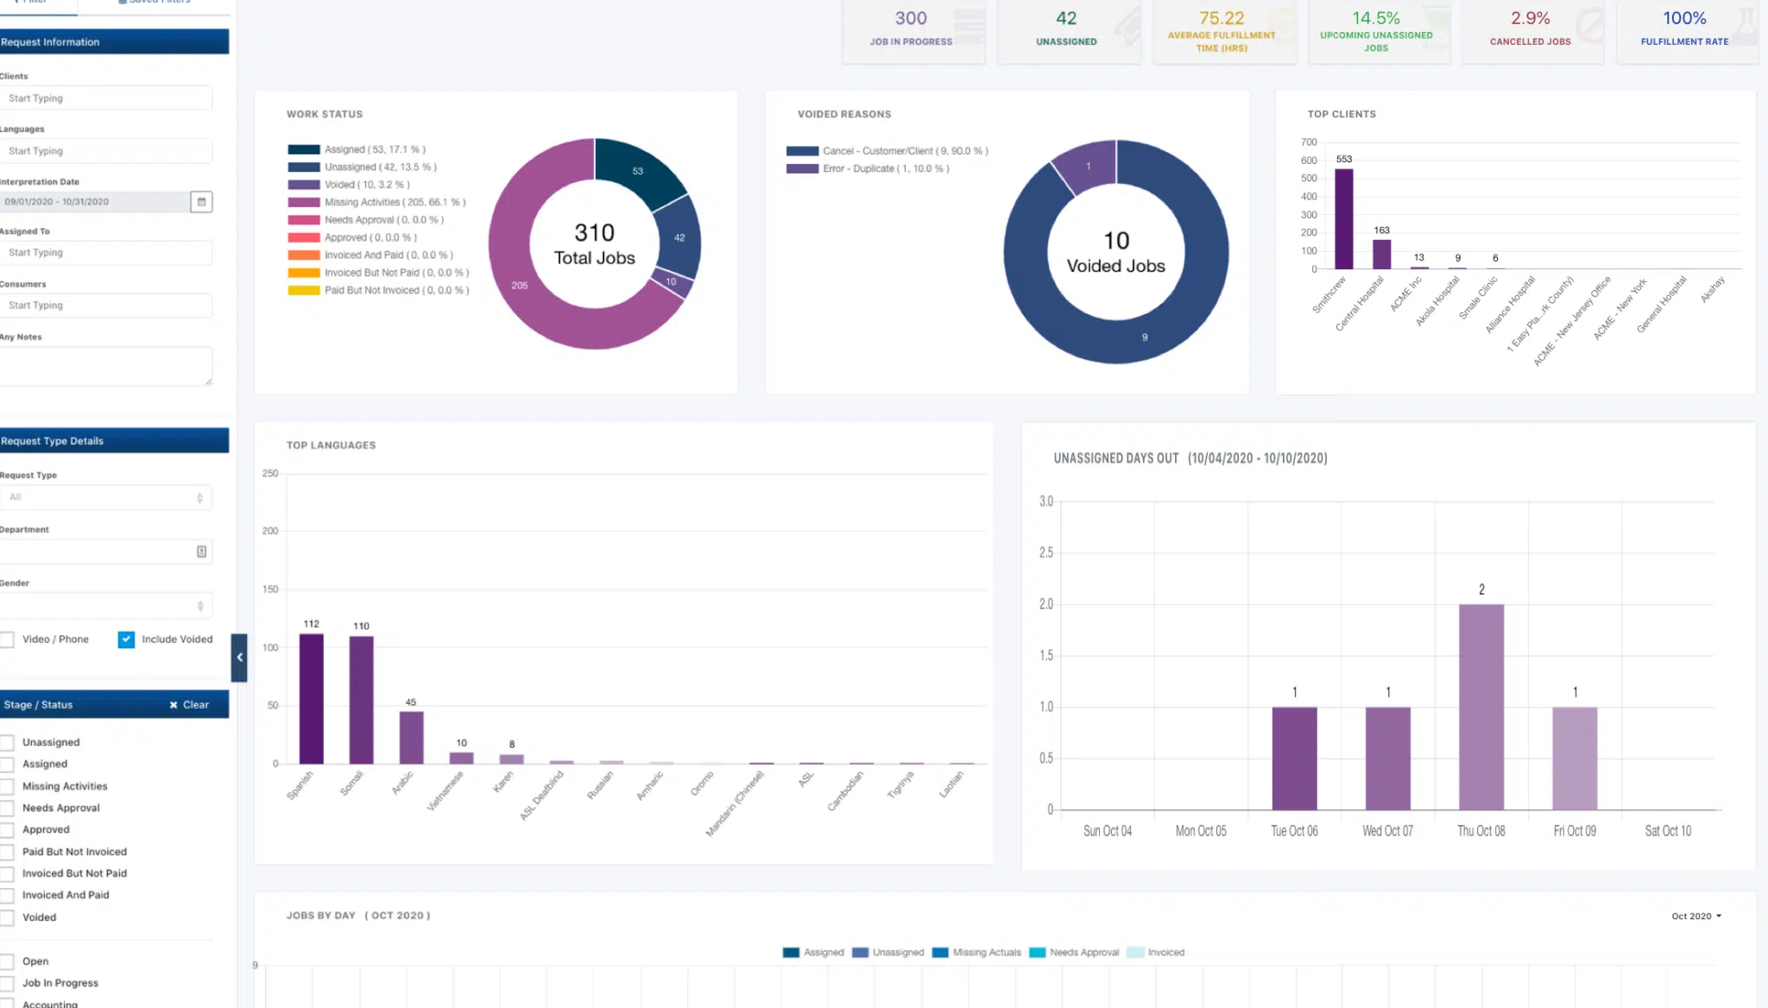Open the Request Type dropdown
The height and width of the screenshot is (1008, 1768).
point(105,498)
